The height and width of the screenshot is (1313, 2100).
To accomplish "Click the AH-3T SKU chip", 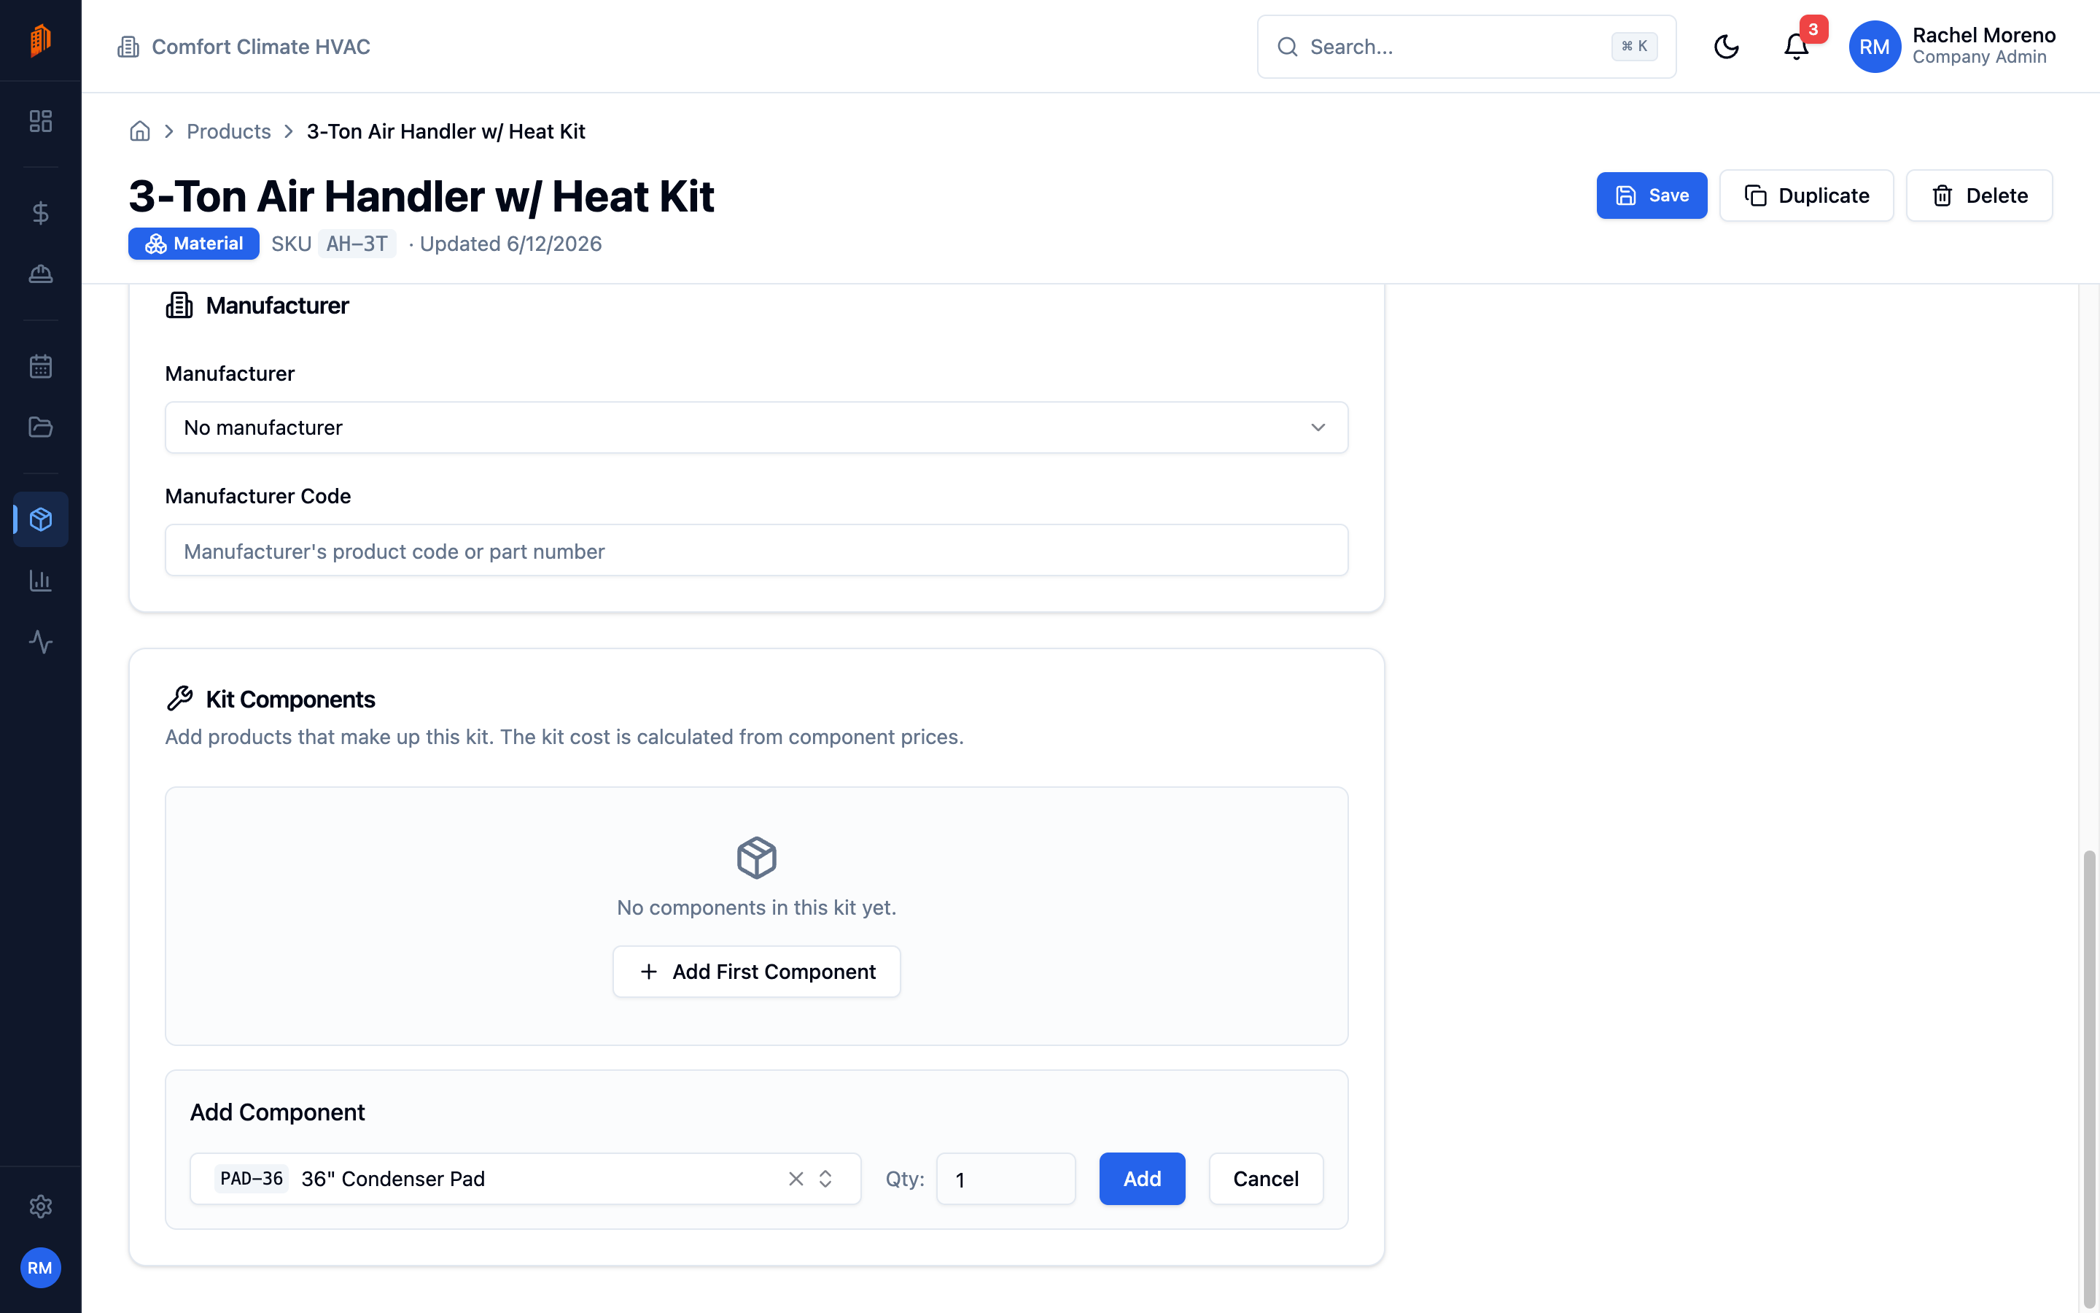I will tap(357, 244).
